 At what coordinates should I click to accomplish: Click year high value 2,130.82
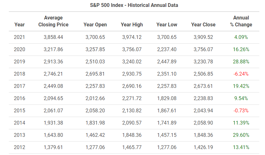point(132,110)
